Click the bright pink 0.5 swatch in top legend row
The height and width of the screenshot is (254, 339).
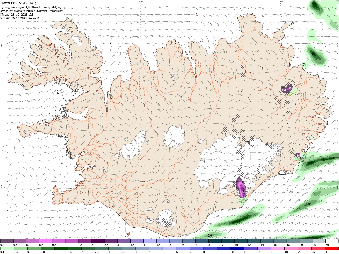pos(46,241)
